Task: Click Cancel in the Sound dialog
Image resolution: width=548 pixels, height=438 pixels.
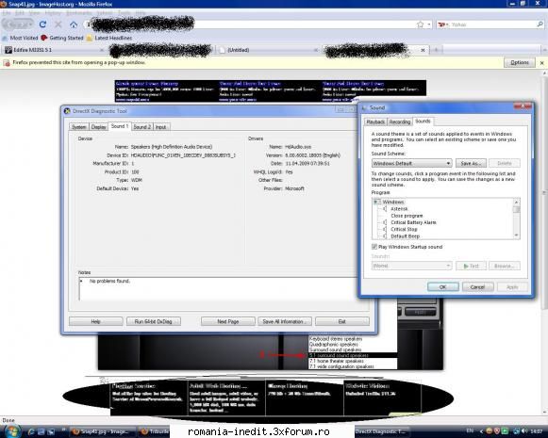Action: (477, 287)
